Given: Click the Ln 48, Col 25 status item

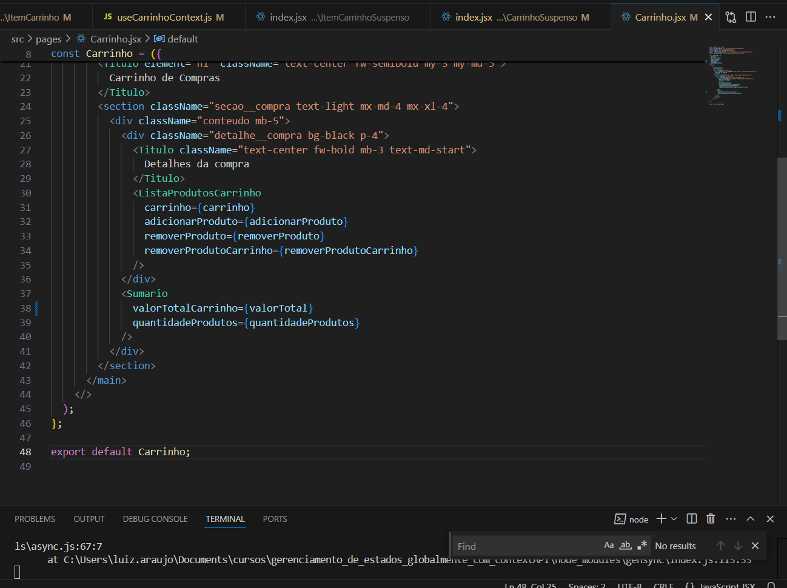Looking at the screenshot, I should coord(530,585).
